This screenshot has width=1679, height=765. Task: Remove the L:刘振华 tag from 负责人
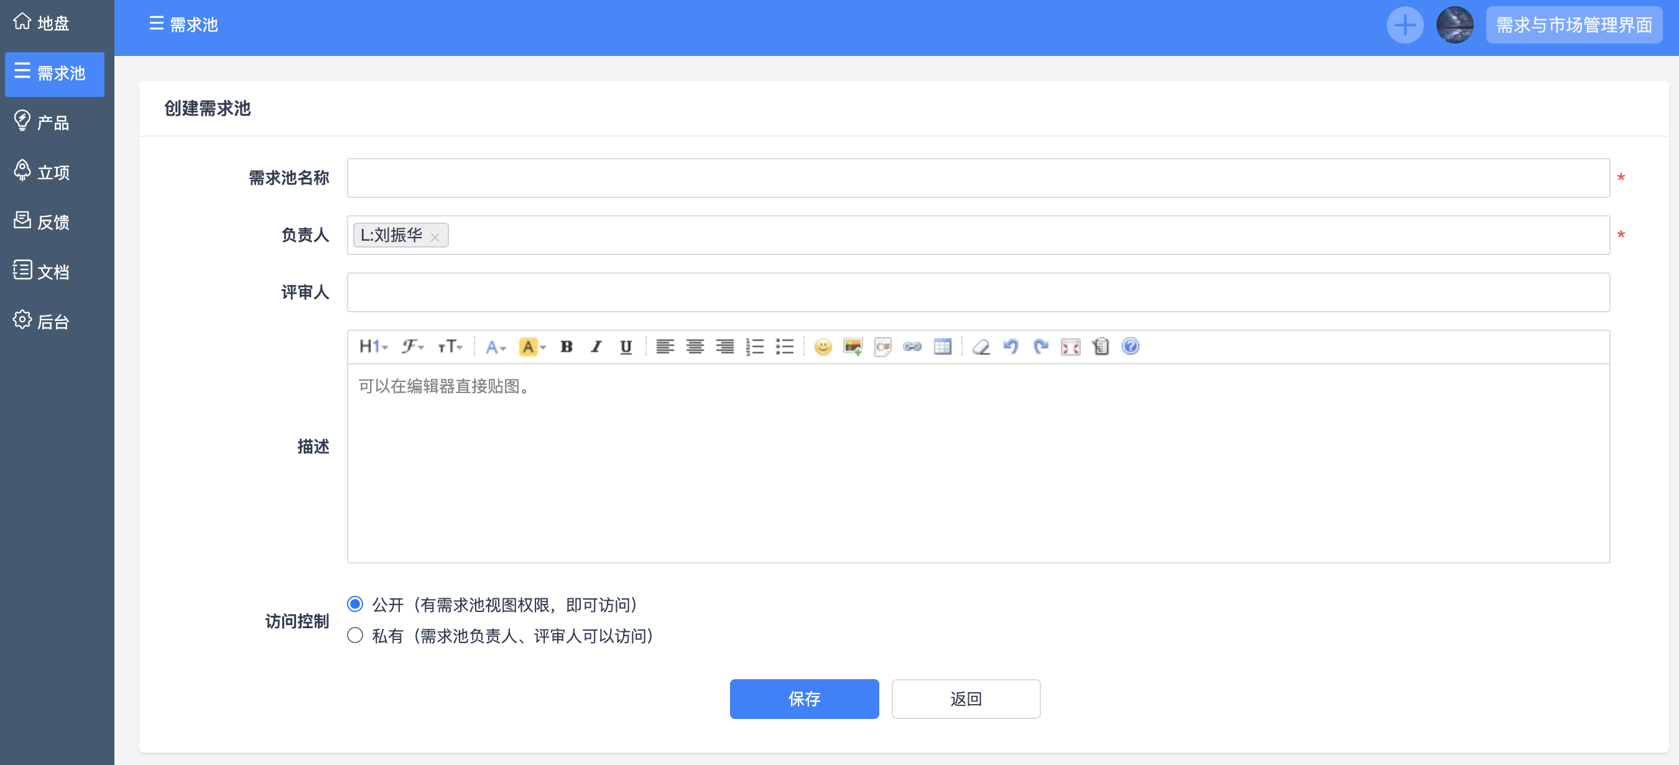(435, 237)
